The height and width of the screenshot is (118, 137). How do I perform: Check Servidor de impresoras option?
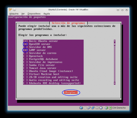point(25,62)
